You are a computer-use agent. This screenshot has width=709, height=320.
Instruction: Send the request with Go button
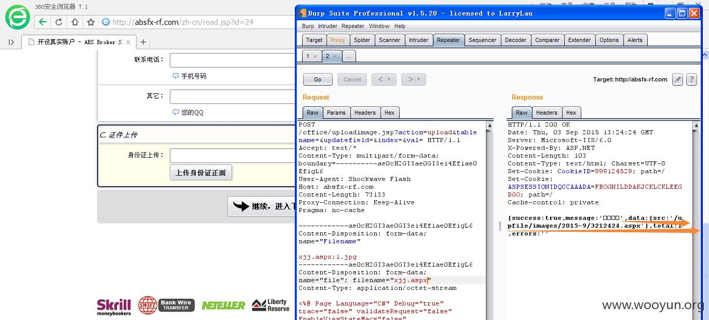(x=318, y=79)
